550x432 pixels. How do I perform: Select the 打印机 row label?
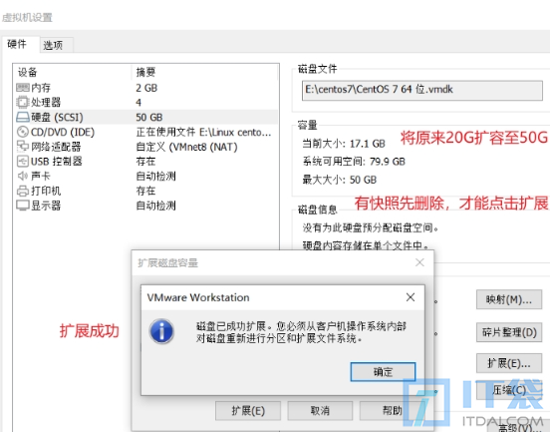(x=46, y=191)
